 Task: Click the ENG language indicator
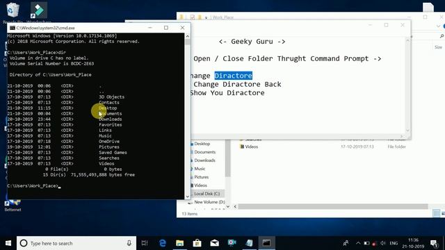[x=394, y=243]
